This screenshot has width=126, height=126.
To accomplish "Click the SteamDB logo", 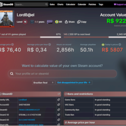I will (x=7, y=4).
